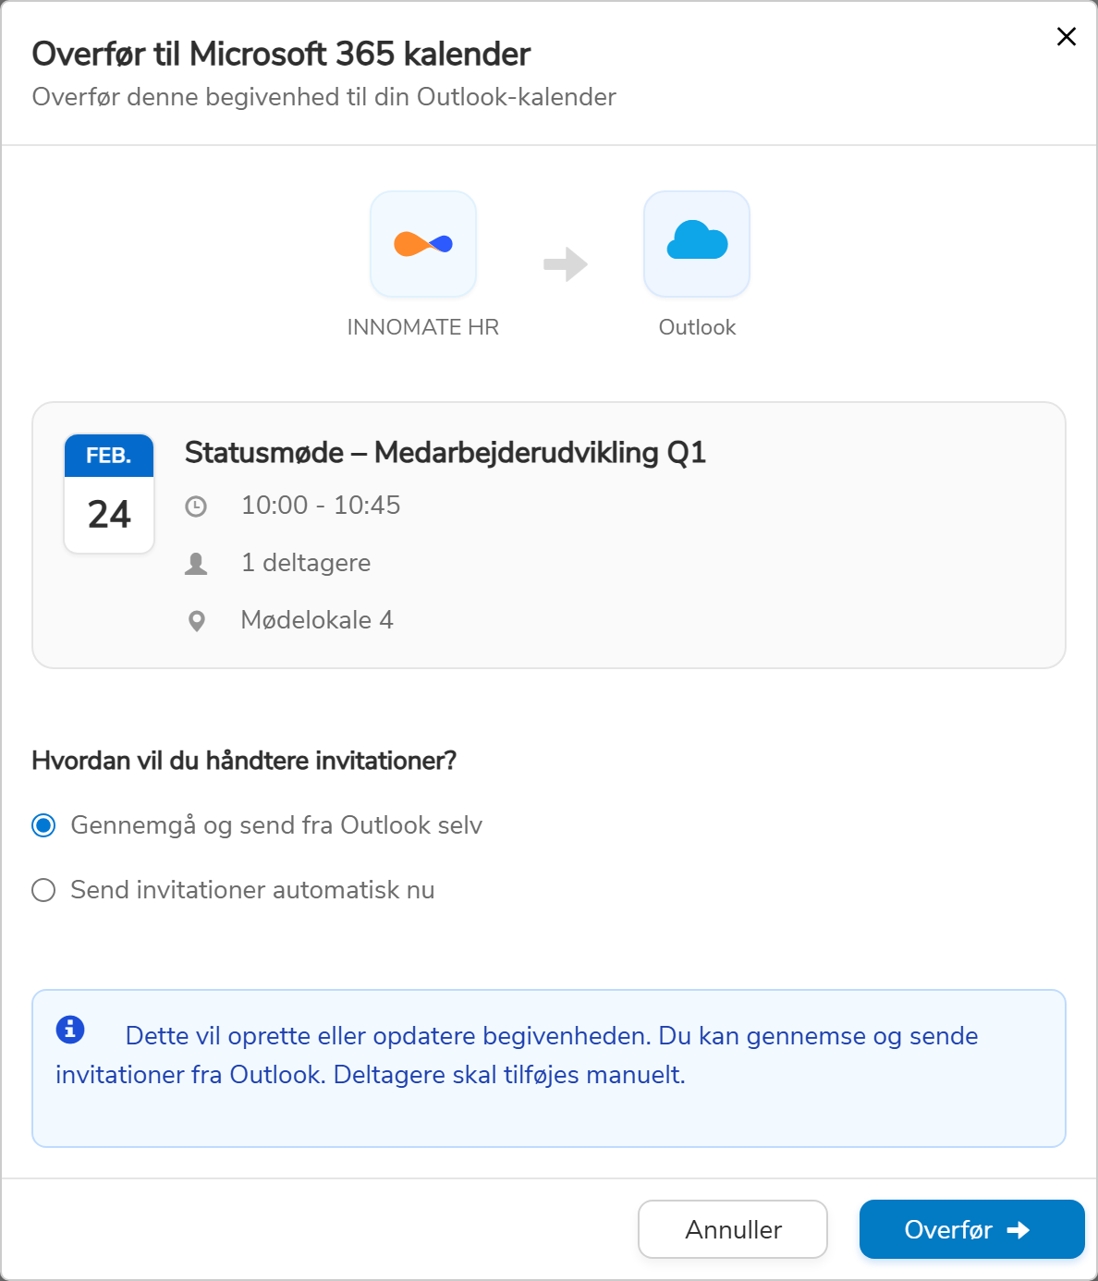Click the 'Hvordan vil du håndtere invitationer?' heading

tap(244, 761)
